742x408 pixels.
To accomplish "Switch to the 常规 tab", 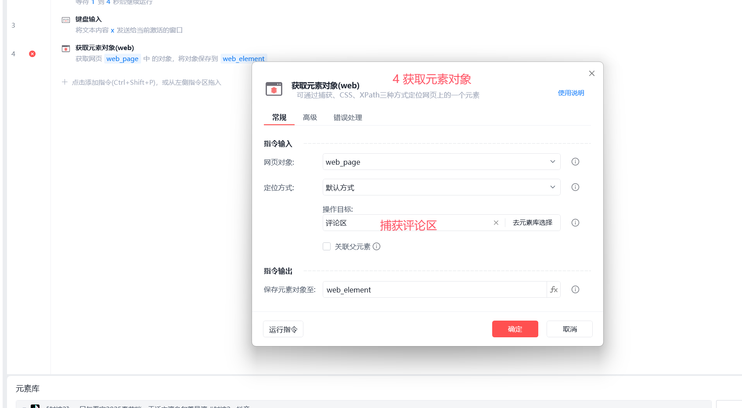I will coord(279,117).
